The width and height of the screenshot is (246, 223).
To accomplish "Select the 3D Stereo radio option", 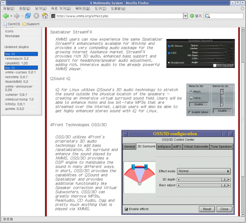I will (x=169, y=46).
